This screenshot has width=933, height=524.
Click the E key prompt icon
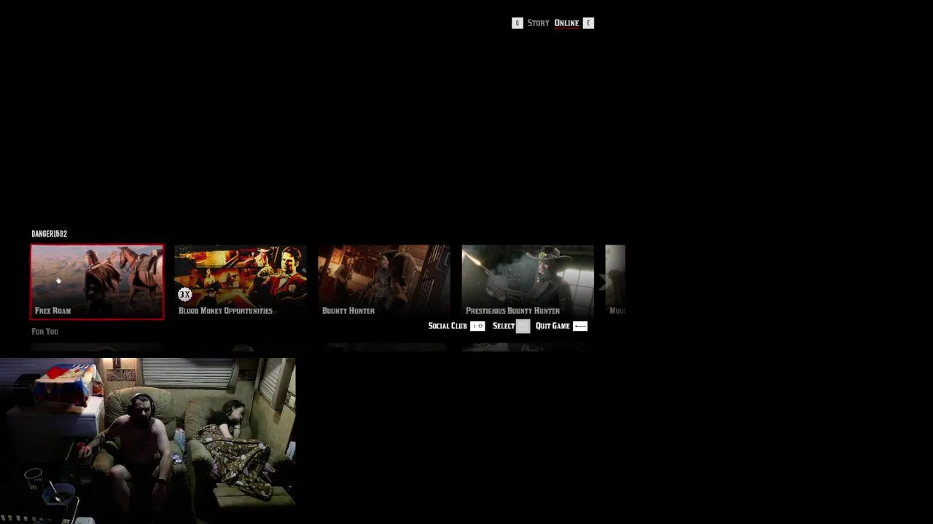coord(588,23)
